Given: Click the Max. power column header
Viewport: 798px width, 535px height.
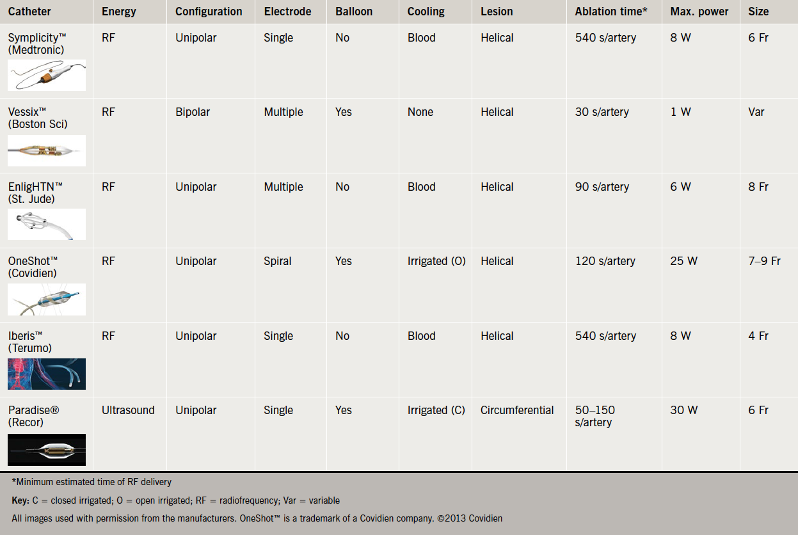Looking at the screenshot, I should click(x=699, y=12).
